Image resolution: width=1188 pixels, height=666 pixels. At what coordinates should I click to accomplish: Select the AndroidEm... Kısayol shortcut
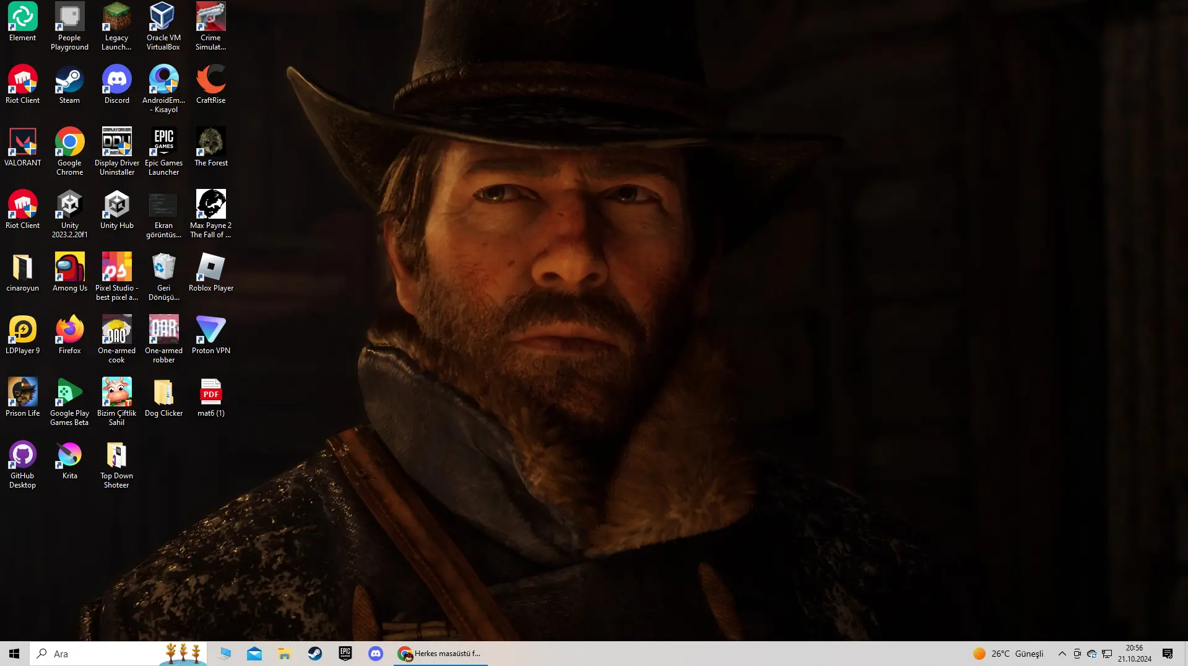click(x=163, y=89)
